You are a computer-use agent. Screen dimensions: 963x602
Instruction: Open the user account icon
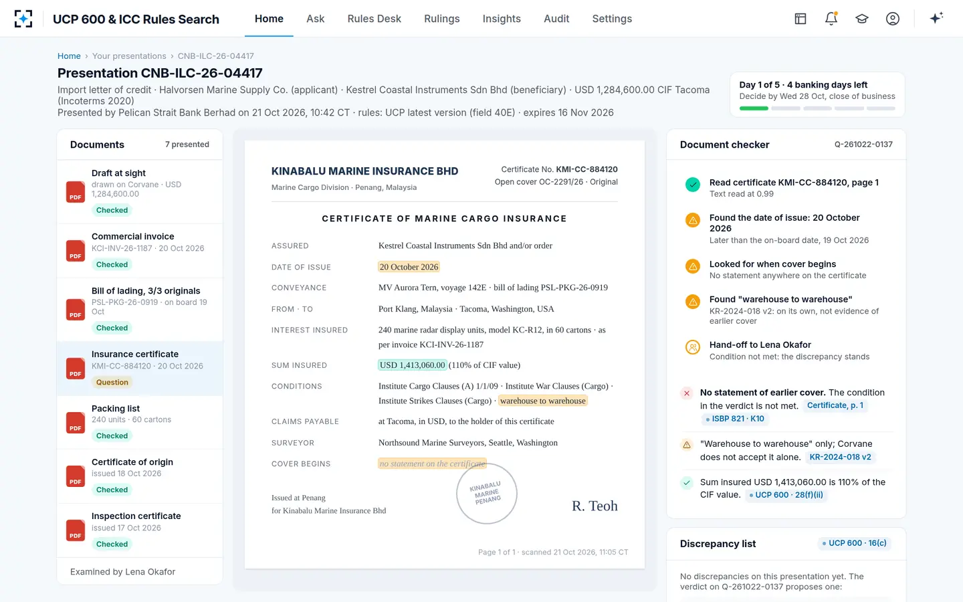tap(893, 19)
